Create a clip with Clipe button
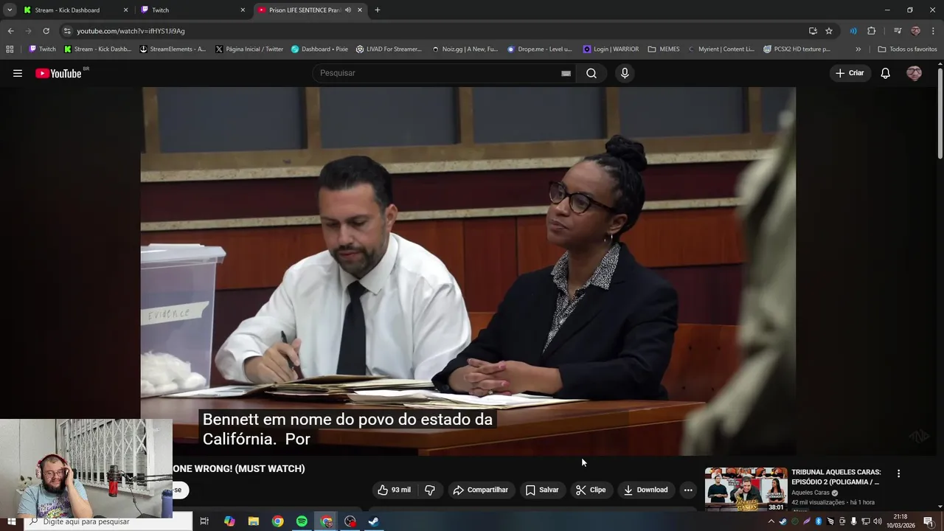The height and width of the screenshot is (531, 944). [591, 490]
